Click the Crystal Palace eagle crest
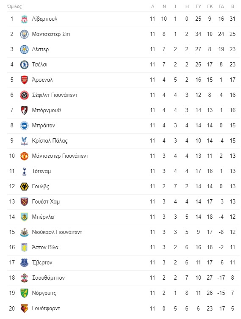The width and height of the screenshot is (241, 319). click(24, 141)
